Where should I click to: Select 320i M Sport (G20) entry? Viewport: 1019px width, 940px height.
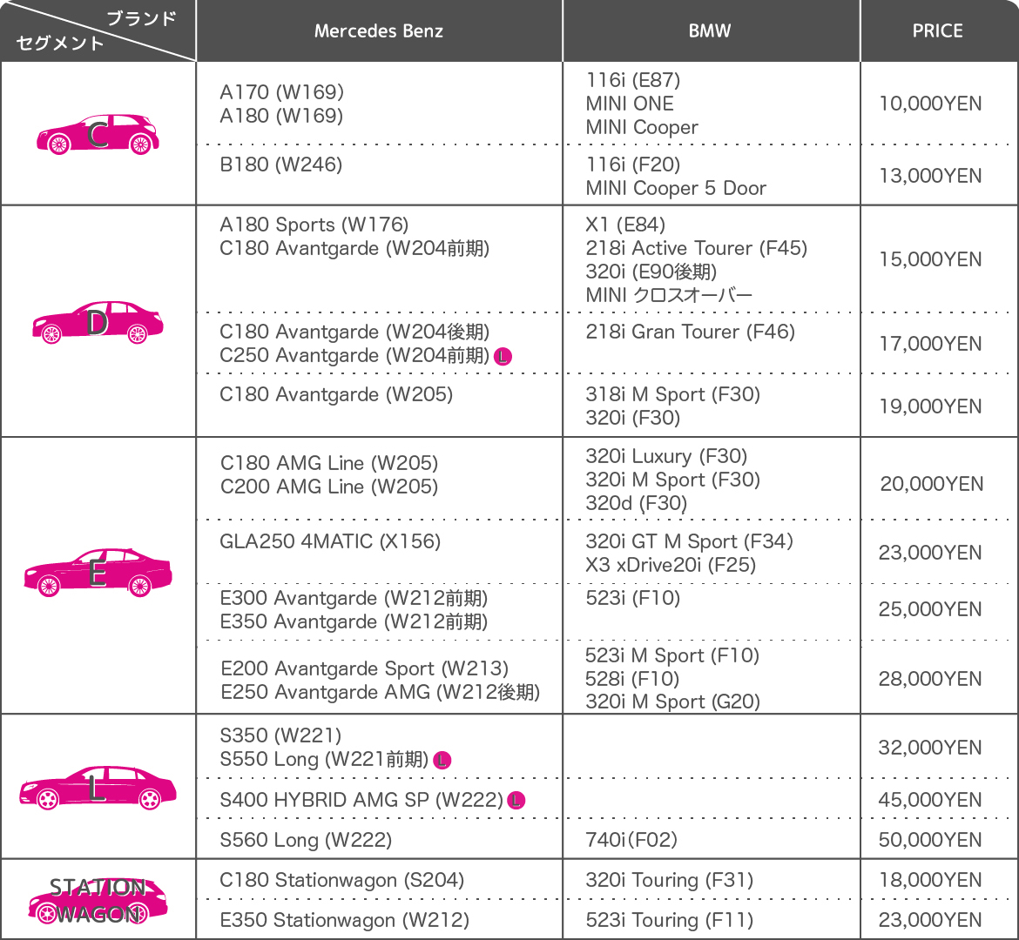pos(672,702)
